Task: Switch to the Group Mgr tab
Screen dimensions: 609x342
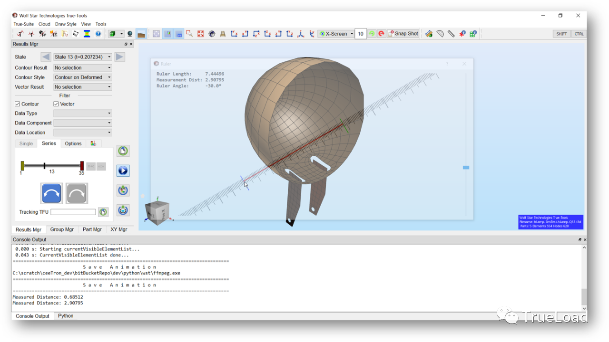Action: [62, 229]
